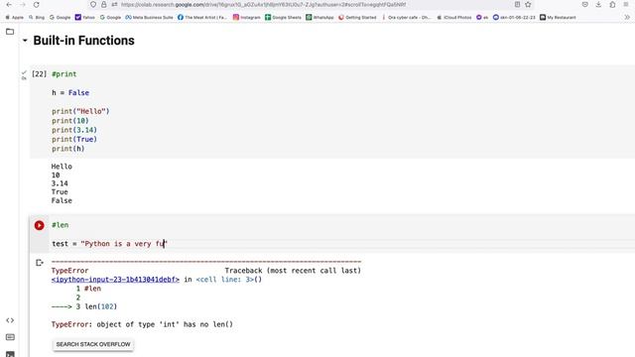
Task: Open the Meta Business Suite bookmark
Action: 149,18
